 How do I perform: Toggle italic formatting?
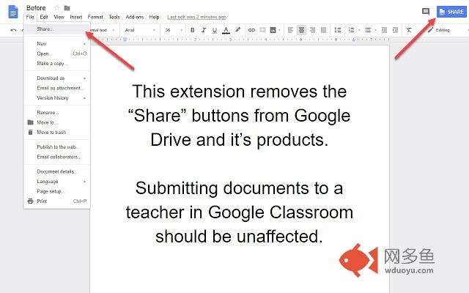pos(204,30)
